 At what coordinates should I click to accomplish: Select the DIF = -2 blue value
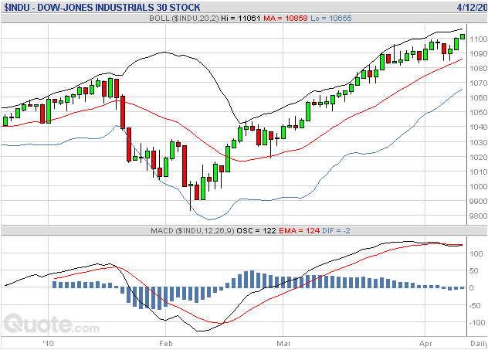pyautogui.click(x=336, y=231)
